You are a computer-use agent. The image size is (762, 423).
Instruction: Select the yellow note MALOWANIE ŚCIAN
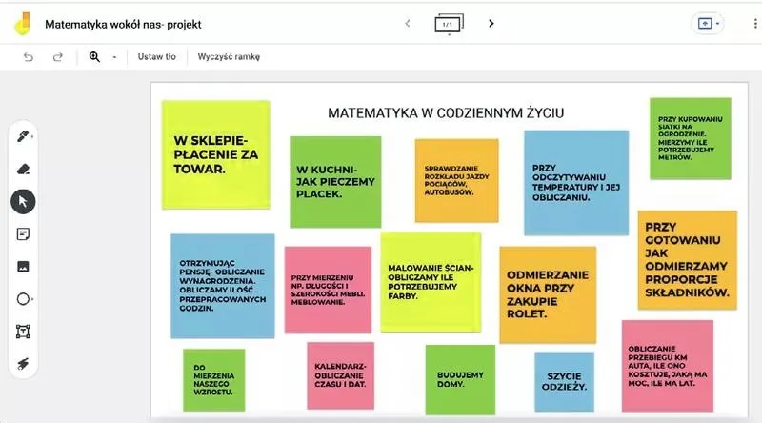(x=431, y=283)
